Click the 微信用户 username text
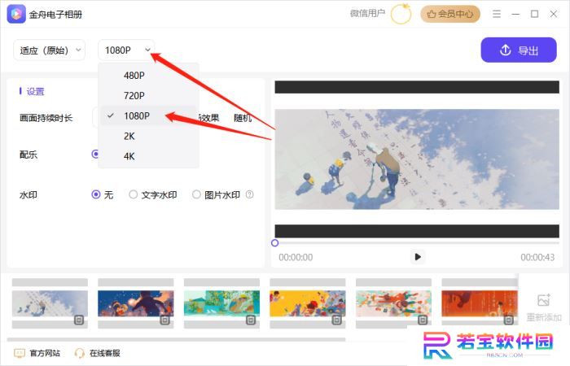This screenshot has height=366, width=570. coord(367,14)
